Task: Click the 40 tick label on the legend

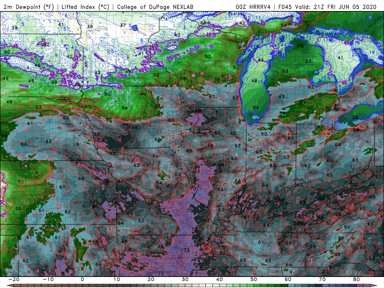Action: pos(219,279)
